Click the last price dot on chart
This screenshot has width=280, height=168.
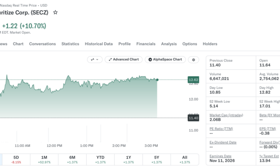pos(157,80)
